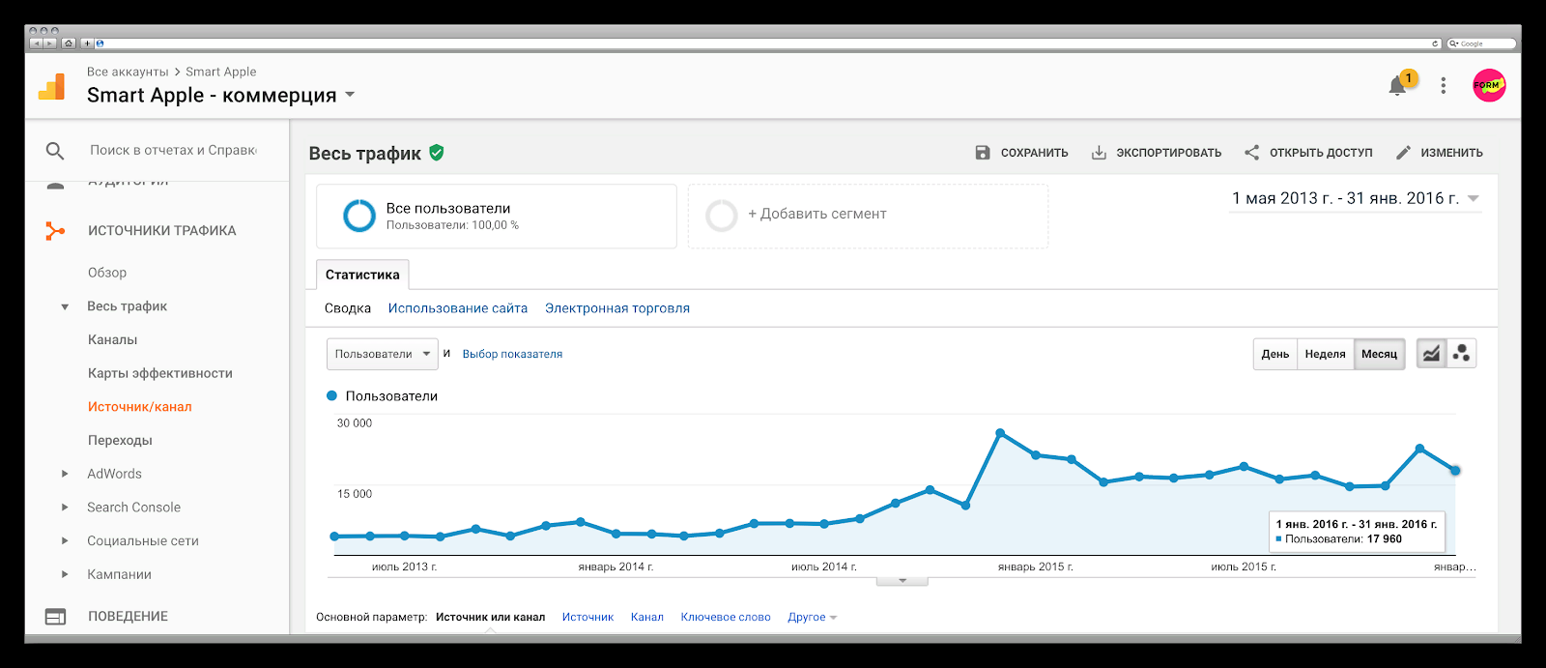Open Каналы in the sidebar
This screenshot has height=668, width=1546.
[x=113, y=339]
